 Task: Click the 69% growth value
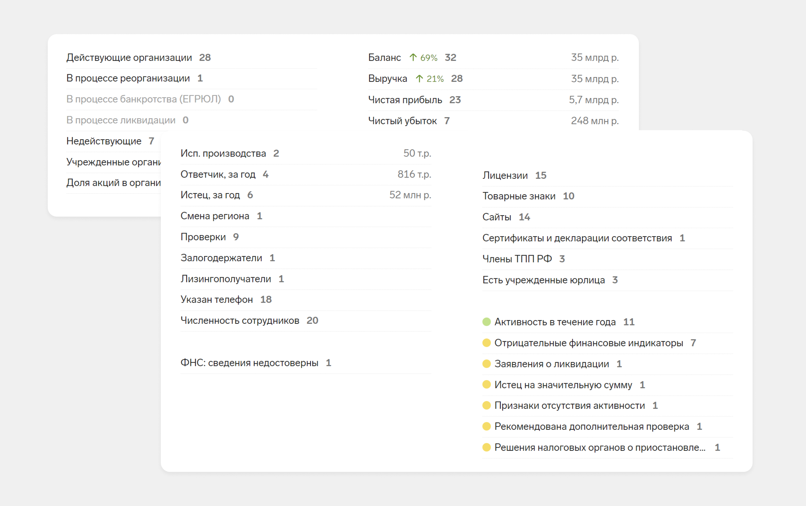point(429,58)
